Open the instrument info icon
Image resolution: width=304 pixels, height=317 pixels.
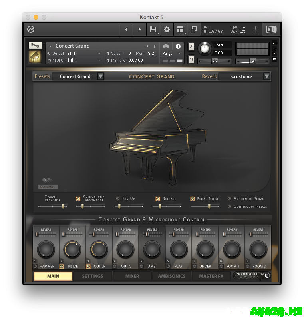(178, 46)
